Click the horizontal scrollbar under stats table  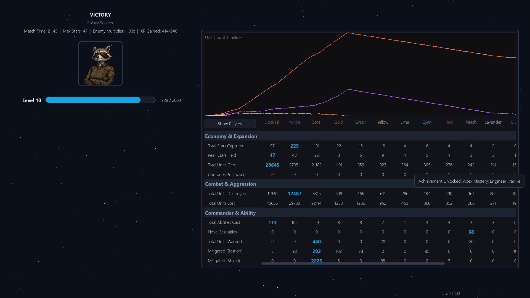(x=353, y=264)
